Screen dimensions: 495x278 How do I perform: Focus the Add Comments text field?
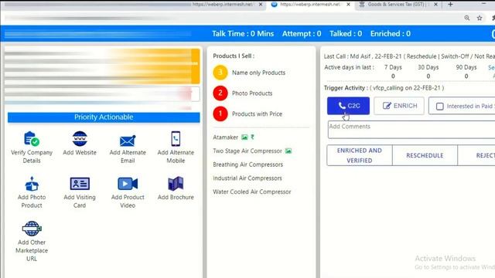coord(411,130)
